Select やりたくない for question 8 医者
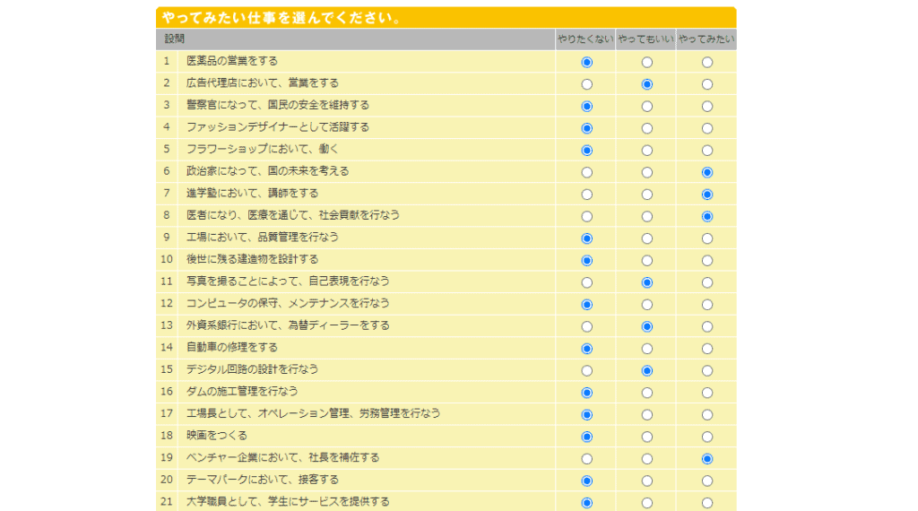Screen dimensions: 918x511 click(586, 216)
